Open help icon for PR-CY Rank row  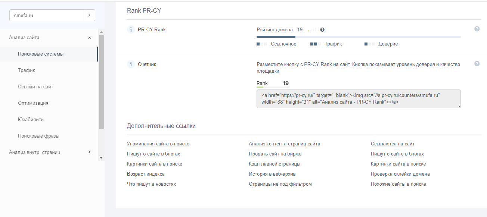477,29
